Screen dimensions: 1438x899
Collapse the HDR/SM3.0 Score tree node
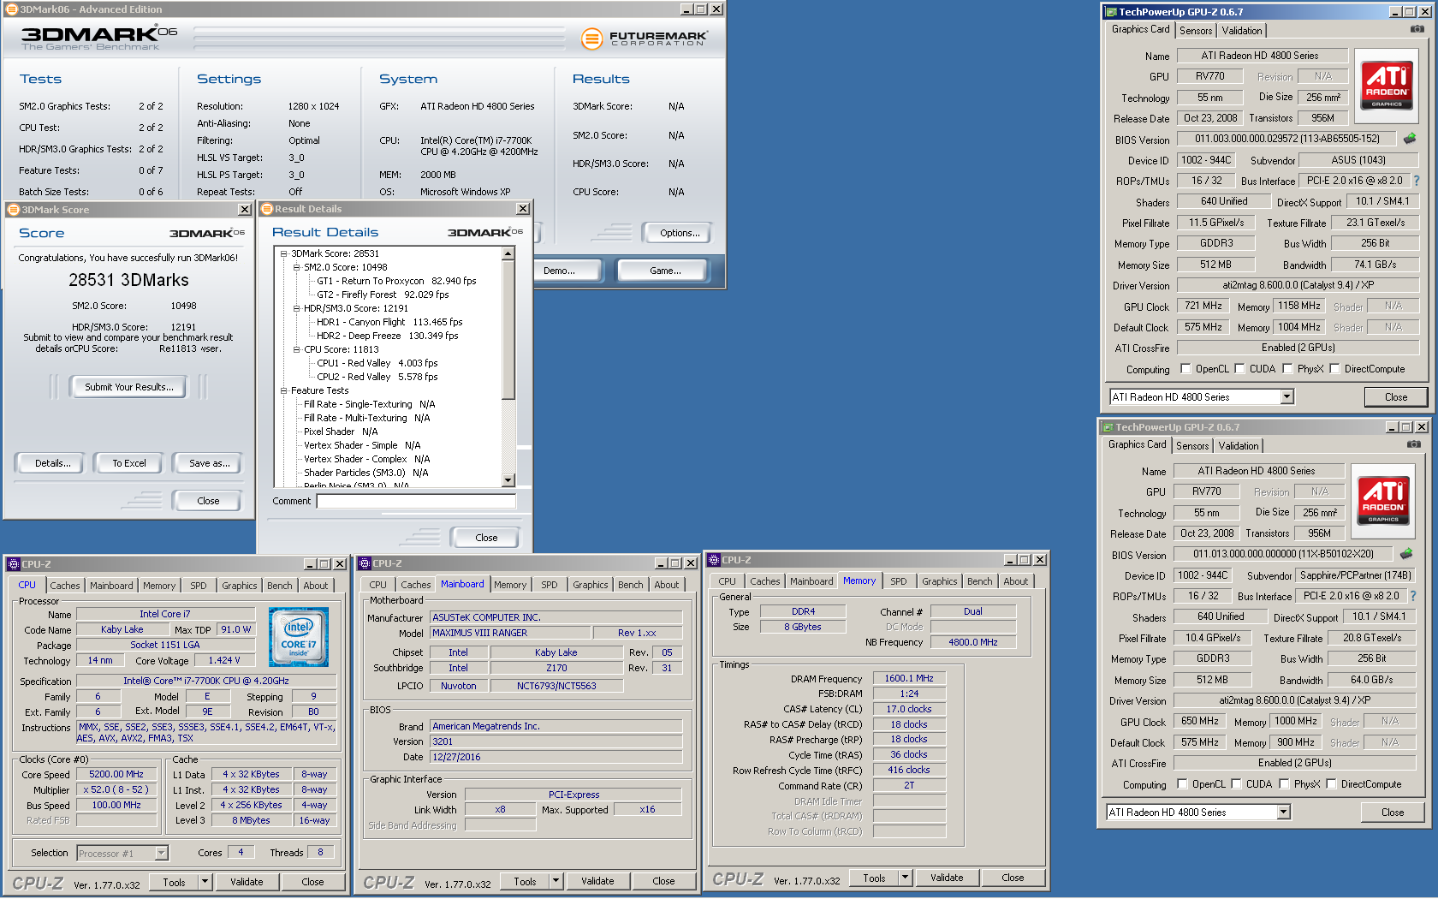[297, 308]
